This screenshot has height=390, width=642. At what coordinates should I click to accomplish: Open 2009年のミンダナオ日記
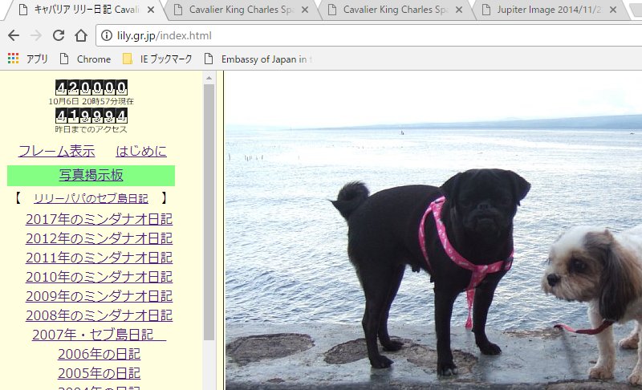coord(99,296)
